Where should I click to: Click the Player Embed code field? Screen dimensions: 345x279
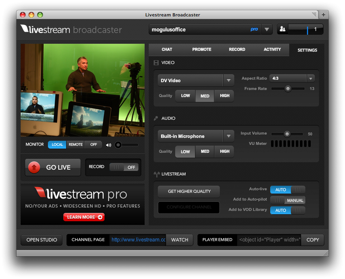269,240
